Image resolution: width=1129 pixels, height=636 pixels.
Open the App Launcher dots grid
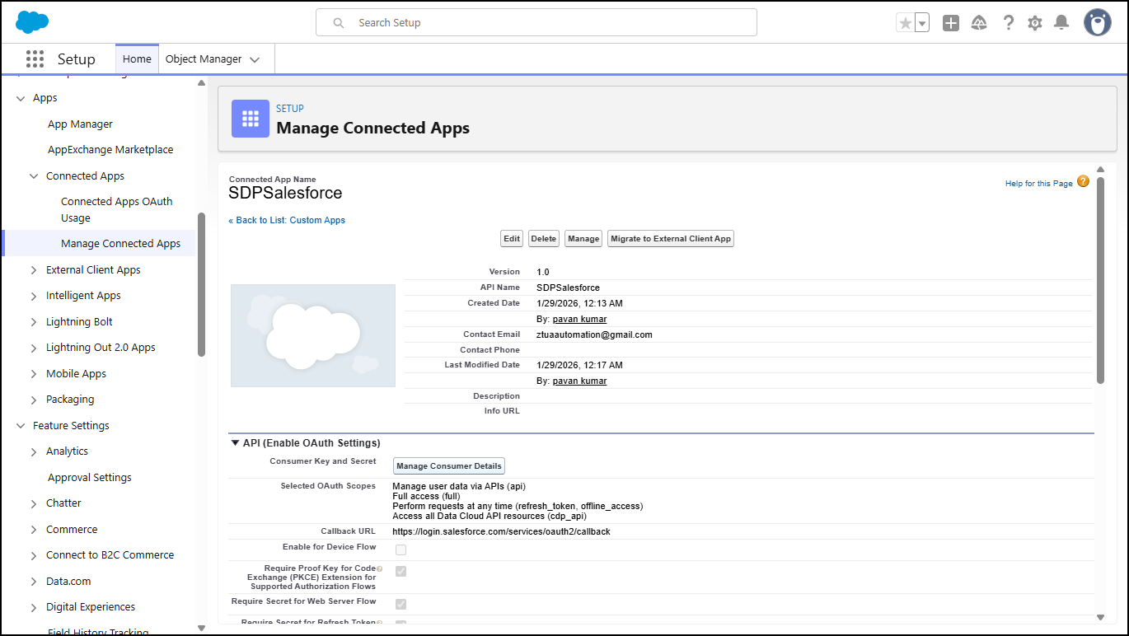[35, 58]
